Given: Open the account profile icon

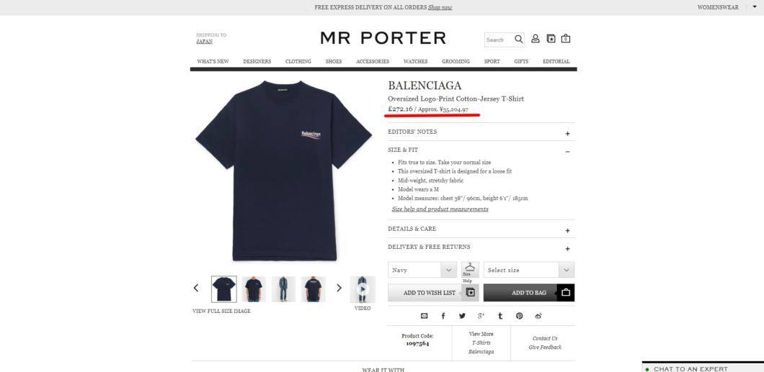Looking at the screenshot, I should tap(536, 39).
